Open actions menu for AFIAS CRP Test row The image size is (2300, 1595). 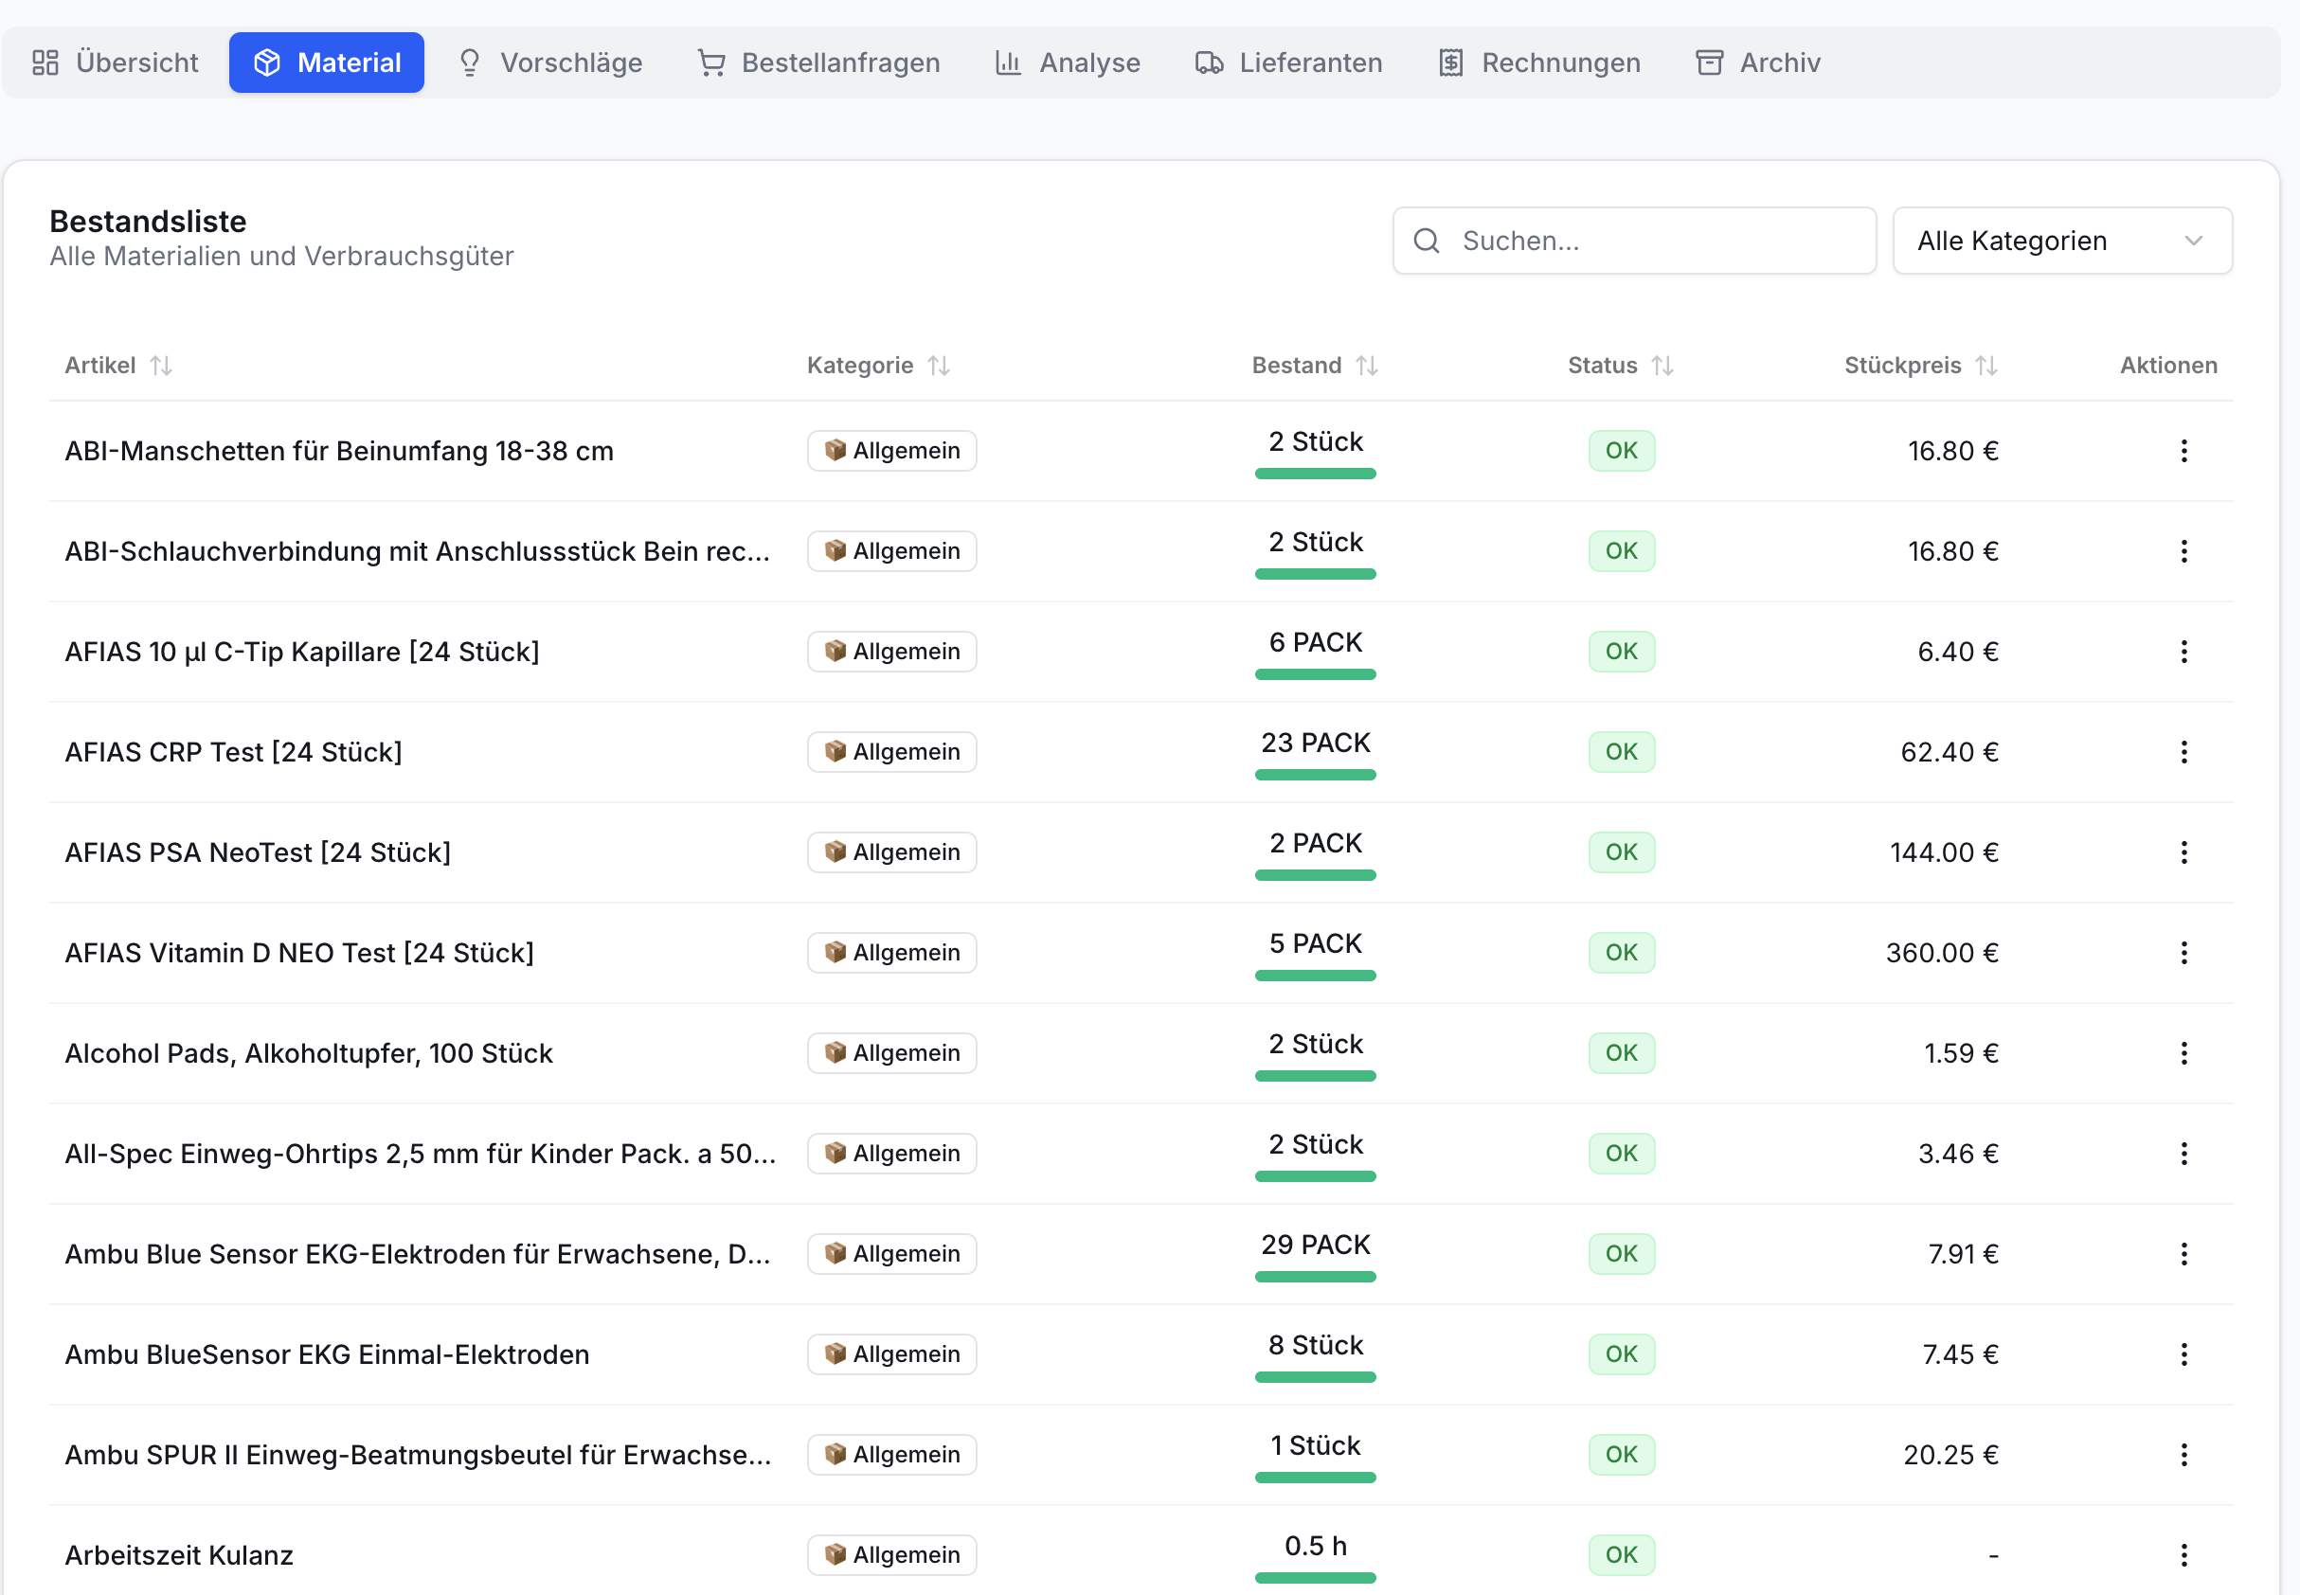click(x=2183, y=751)
